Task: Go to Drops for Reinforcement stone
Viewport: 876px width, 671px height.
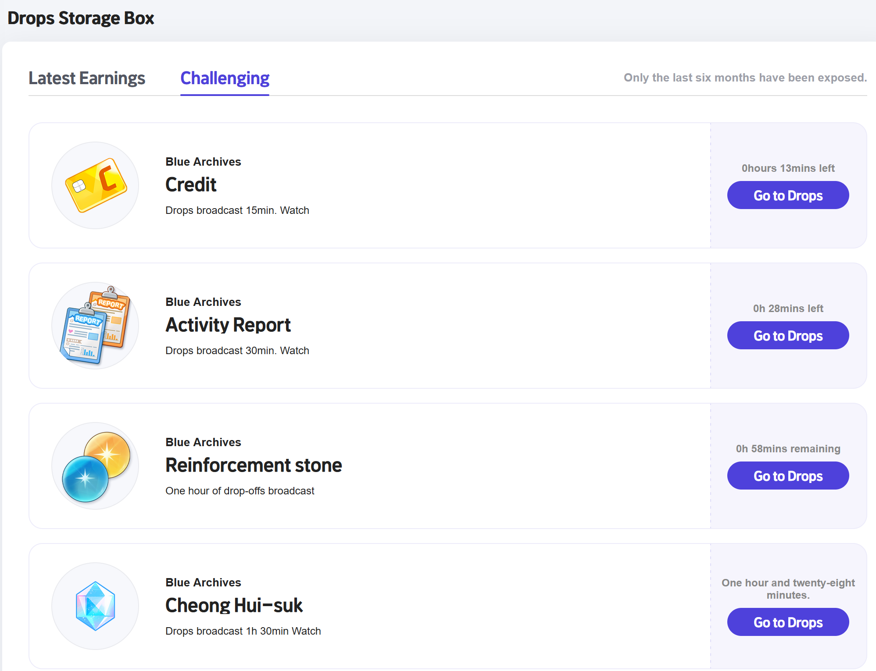Action: [x=788, y=476]
